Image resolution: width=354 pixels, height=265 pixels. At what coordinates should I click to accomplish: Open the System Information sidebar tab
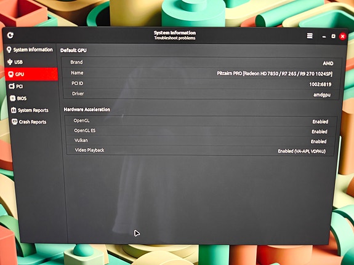(x=30, y=50)
